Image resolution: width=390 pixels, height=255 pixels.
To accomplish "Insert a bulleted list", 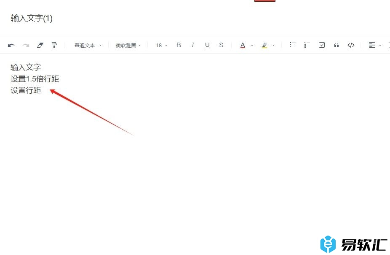I will (293, 45).
